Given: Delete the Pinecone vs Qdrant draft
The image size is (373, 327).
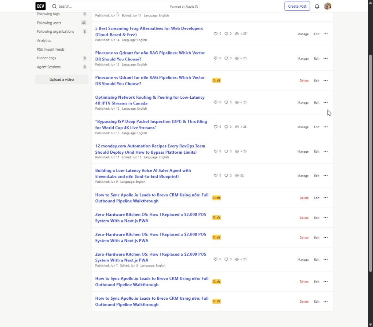Looking at the screenshot, I should [304, 80].
